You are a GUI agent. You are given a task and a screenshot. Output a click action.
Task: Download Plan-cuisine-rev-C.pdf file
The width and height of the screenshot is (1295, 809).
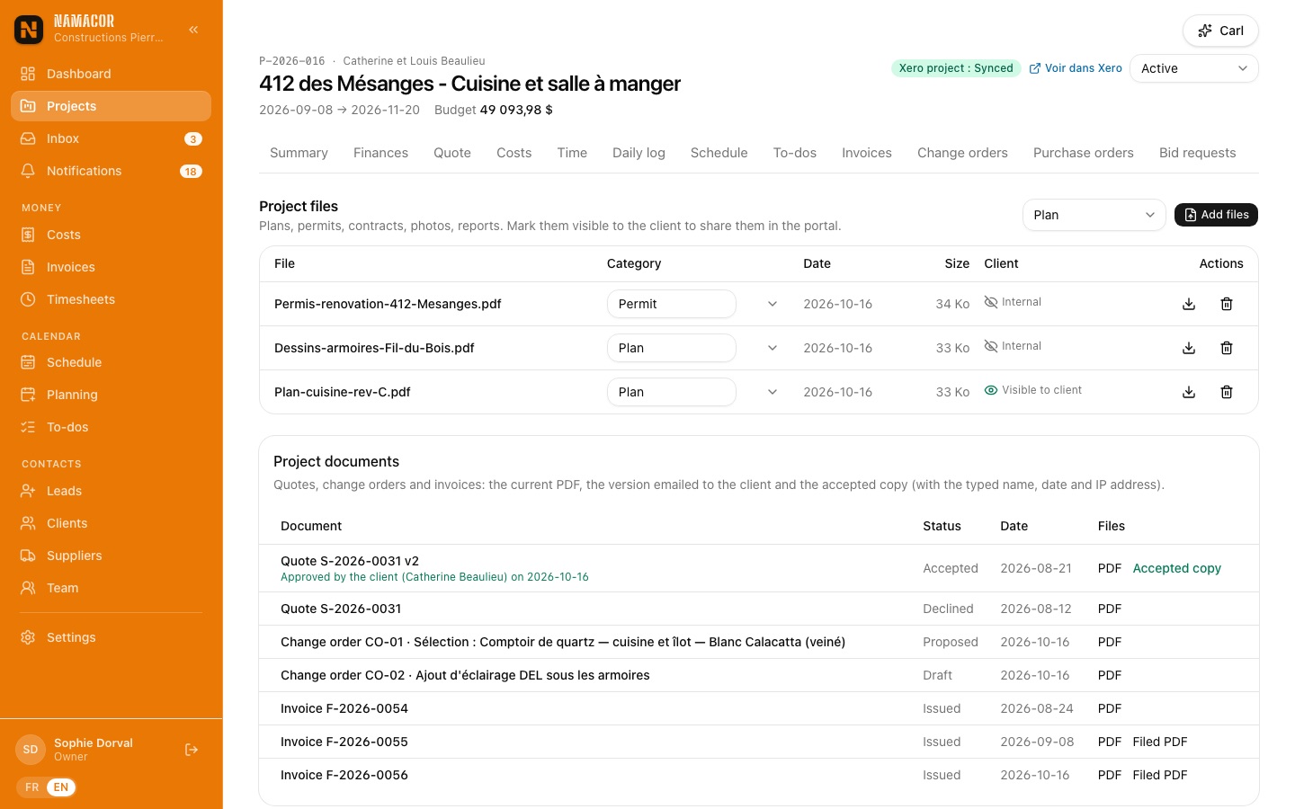pyautogui.click(x=1189, y=392)
